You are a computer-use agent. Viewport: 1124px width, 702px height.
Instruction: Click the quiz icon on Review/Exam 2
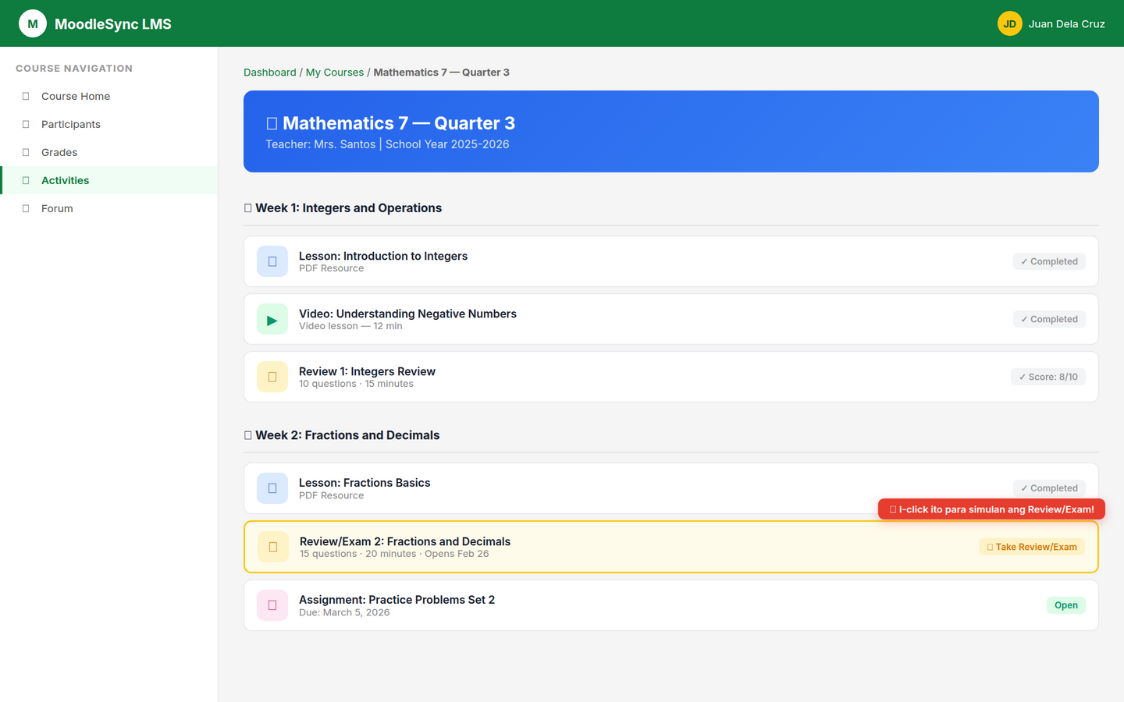tap(272, 547)
